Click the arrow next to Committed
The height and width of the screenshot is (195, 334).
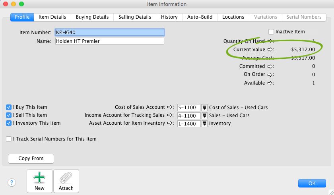pos(270,66)
